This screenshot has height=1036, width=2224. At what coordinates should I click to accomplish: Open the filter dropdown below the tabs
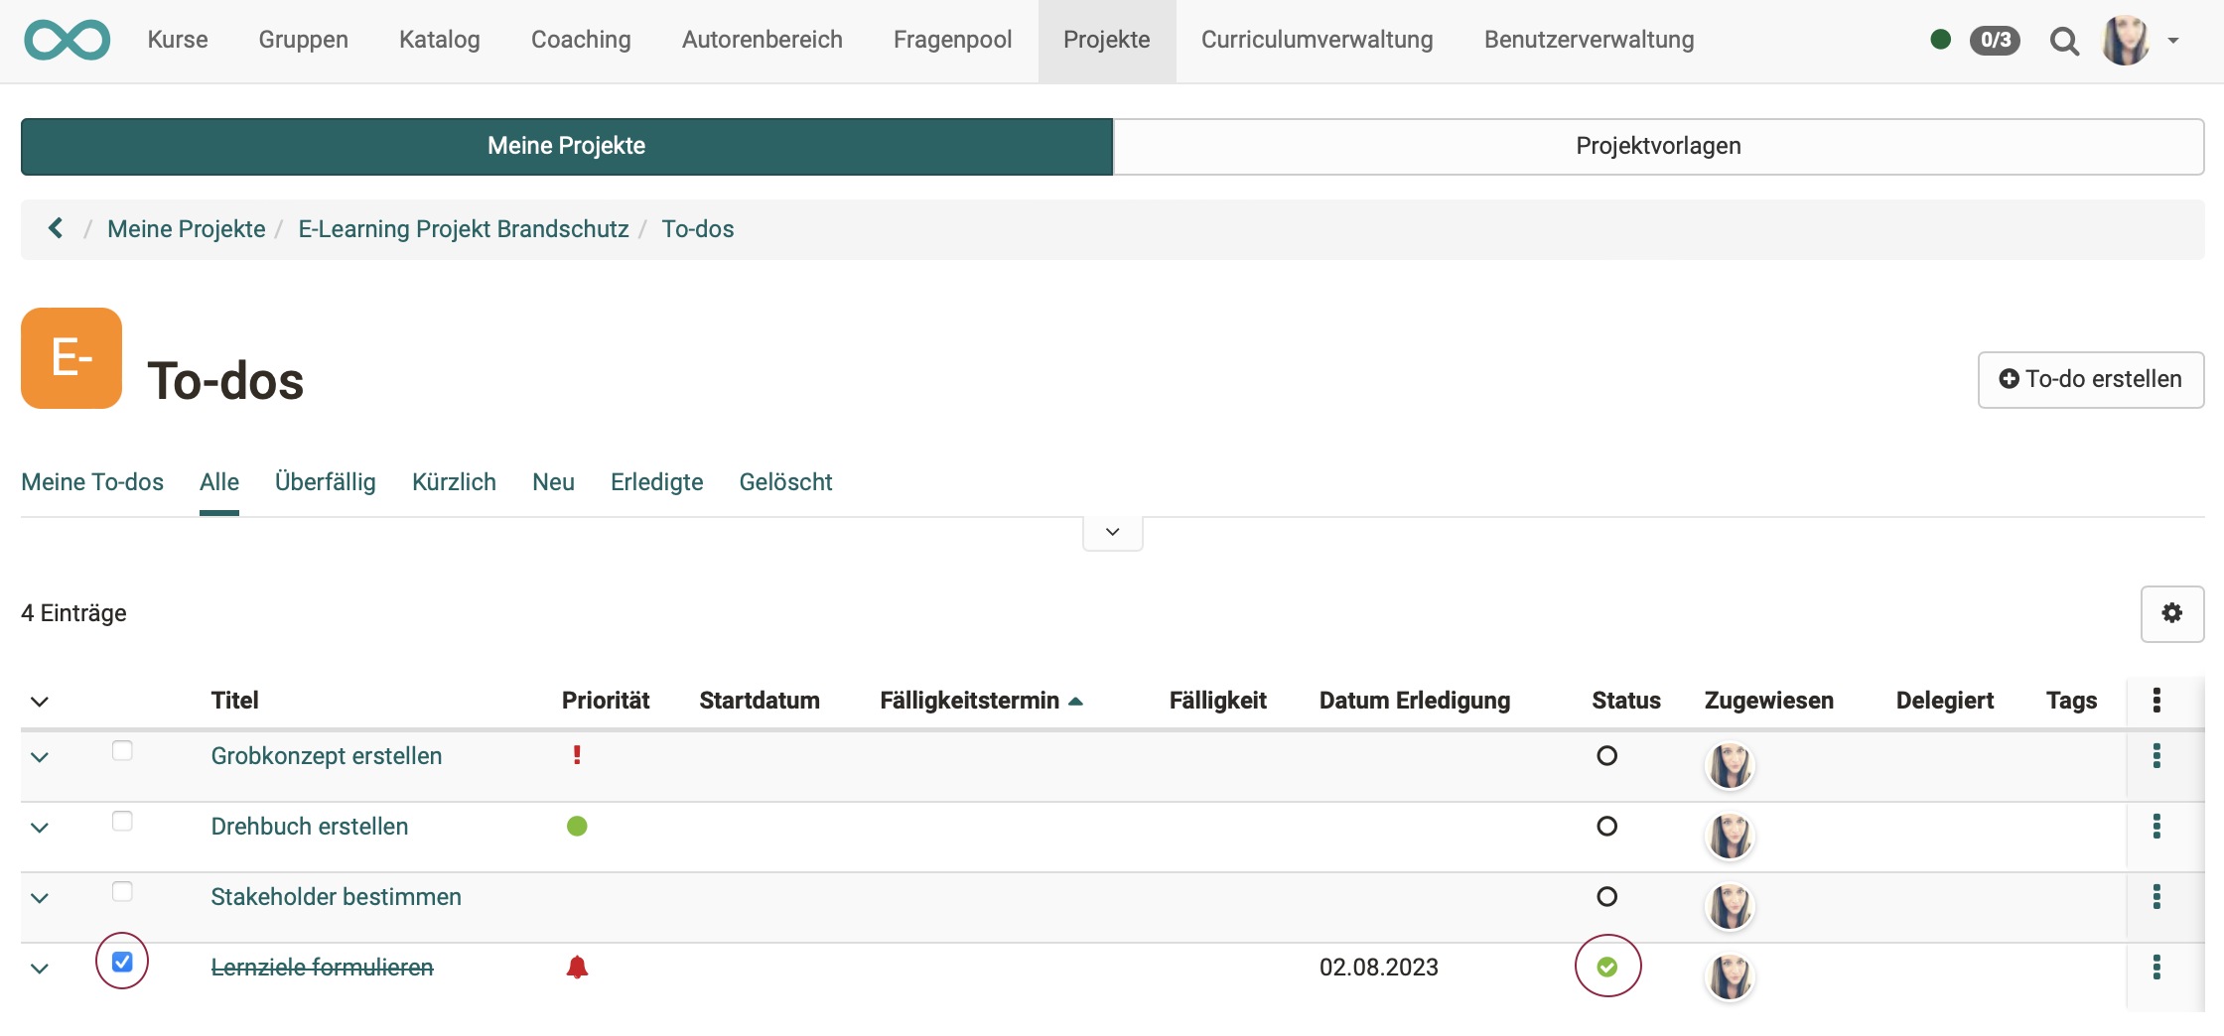tap(1112, 532)
